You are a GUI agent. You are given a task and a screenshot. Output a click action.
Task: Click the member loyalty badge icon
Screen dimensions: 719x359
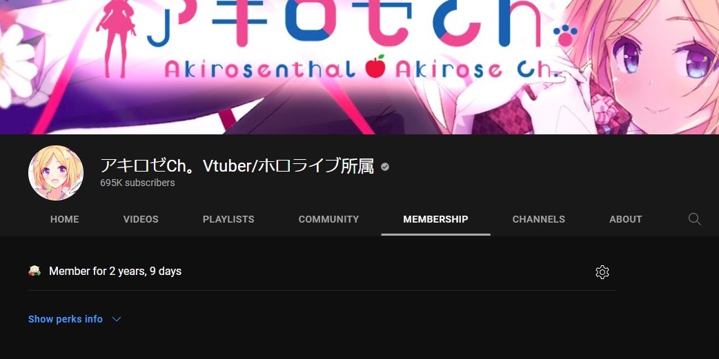pyautogui.click(x=35, y=271)
